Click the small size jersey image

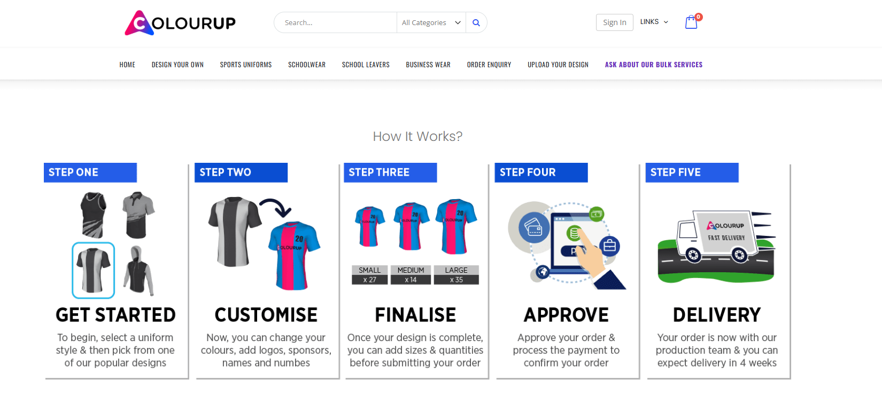370,226
